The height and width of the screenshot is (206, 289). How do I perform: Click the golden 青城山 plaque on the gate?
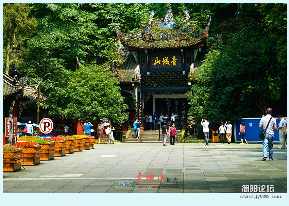coord(166,61)
